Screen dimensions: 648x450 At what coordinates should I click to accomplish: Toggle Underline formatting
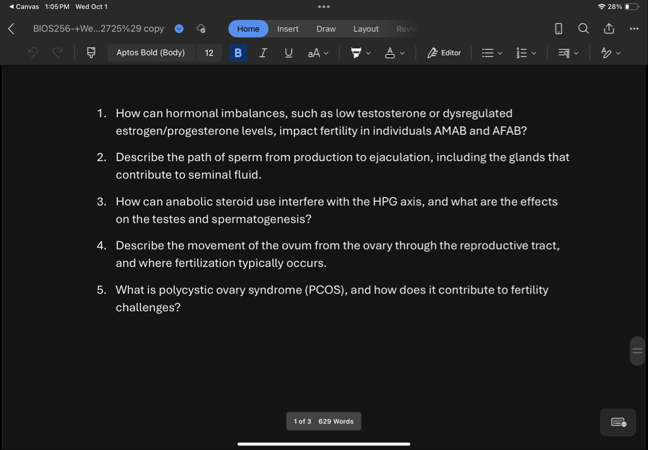(288, 53)
